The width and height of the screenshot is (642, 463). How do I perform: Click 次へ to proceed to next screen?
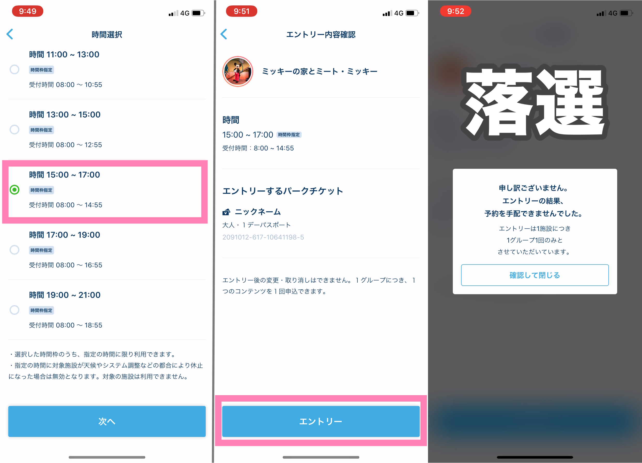(107, 421)
